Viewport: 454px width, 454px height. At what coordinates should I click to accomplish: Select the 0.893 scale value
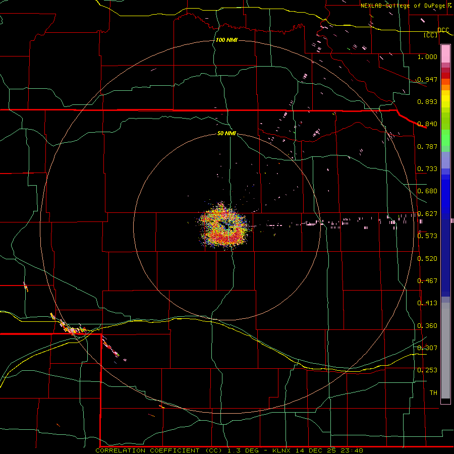pyautogui.click(x=427, y=101)
